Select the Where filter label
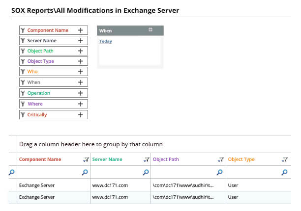The image size is (301, 211). [35, 104]
